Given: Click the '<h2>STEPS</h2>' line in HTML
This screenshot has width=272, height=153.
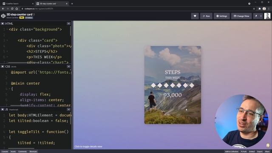Looking at the screenshot, I should click(42, 51).
